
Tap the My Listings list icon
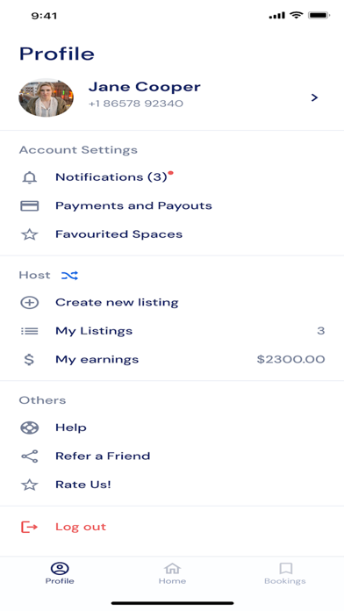(x=29, y=331)
